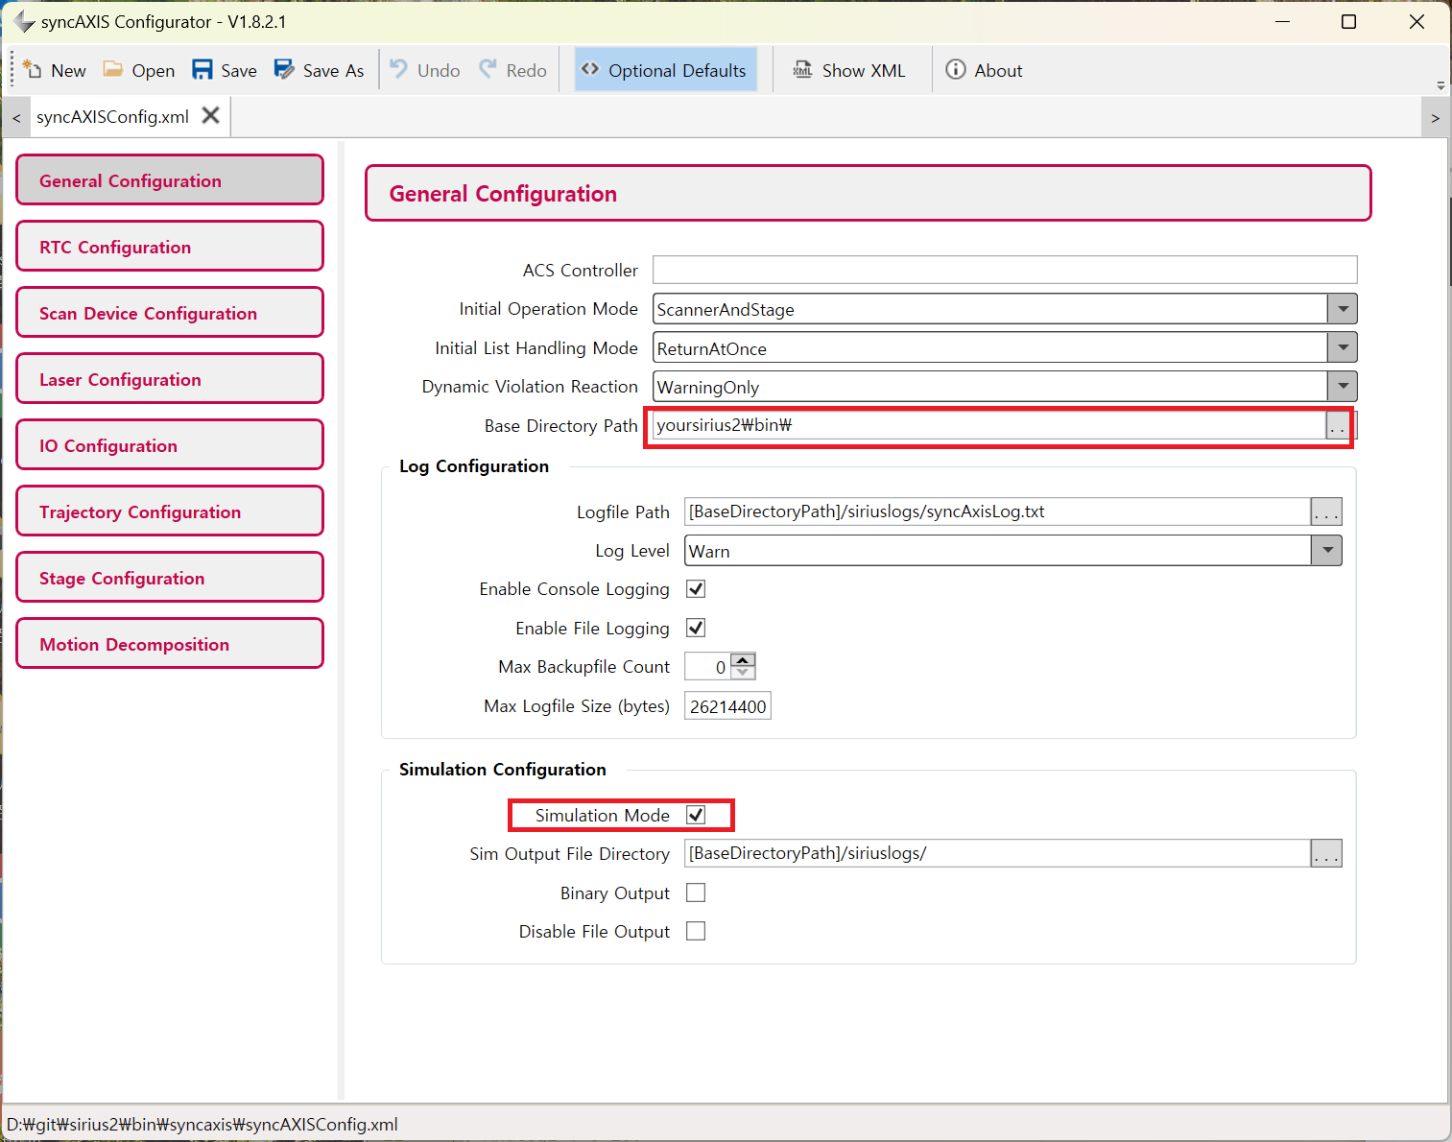Click the Save As icon
Image resolution: width=1452 pixels, height=1142 pixels.
pos(284,69)
